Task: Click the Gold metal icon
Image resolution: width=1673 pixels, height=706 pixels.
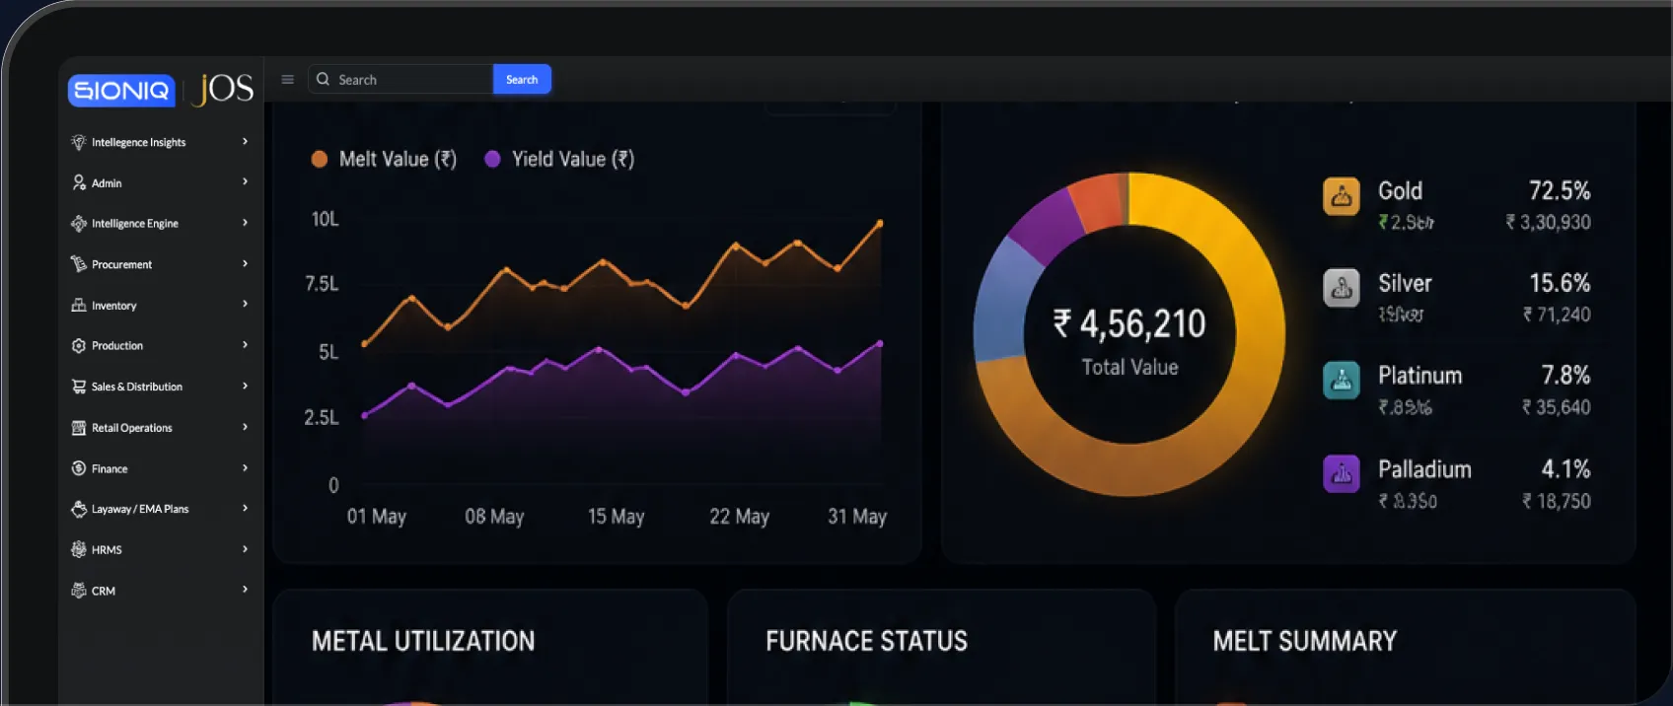Action: click(x=1342, y=196)
